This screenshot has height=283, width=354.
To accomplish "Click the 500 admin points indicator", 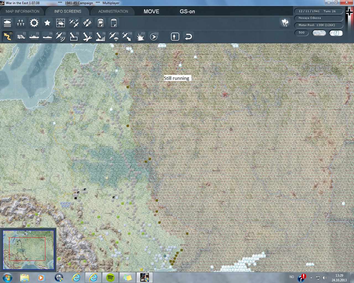I will click(x=302, y=33).
